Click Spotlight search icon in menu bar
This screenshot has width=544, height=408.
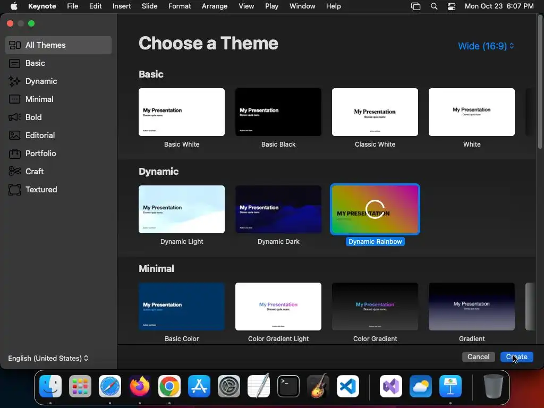click(434, 6)
